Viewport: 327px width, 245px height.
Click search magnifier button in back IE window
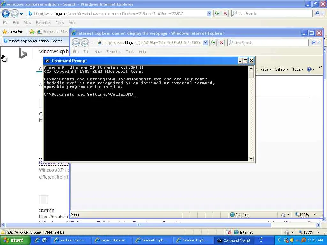coord(317,13)
